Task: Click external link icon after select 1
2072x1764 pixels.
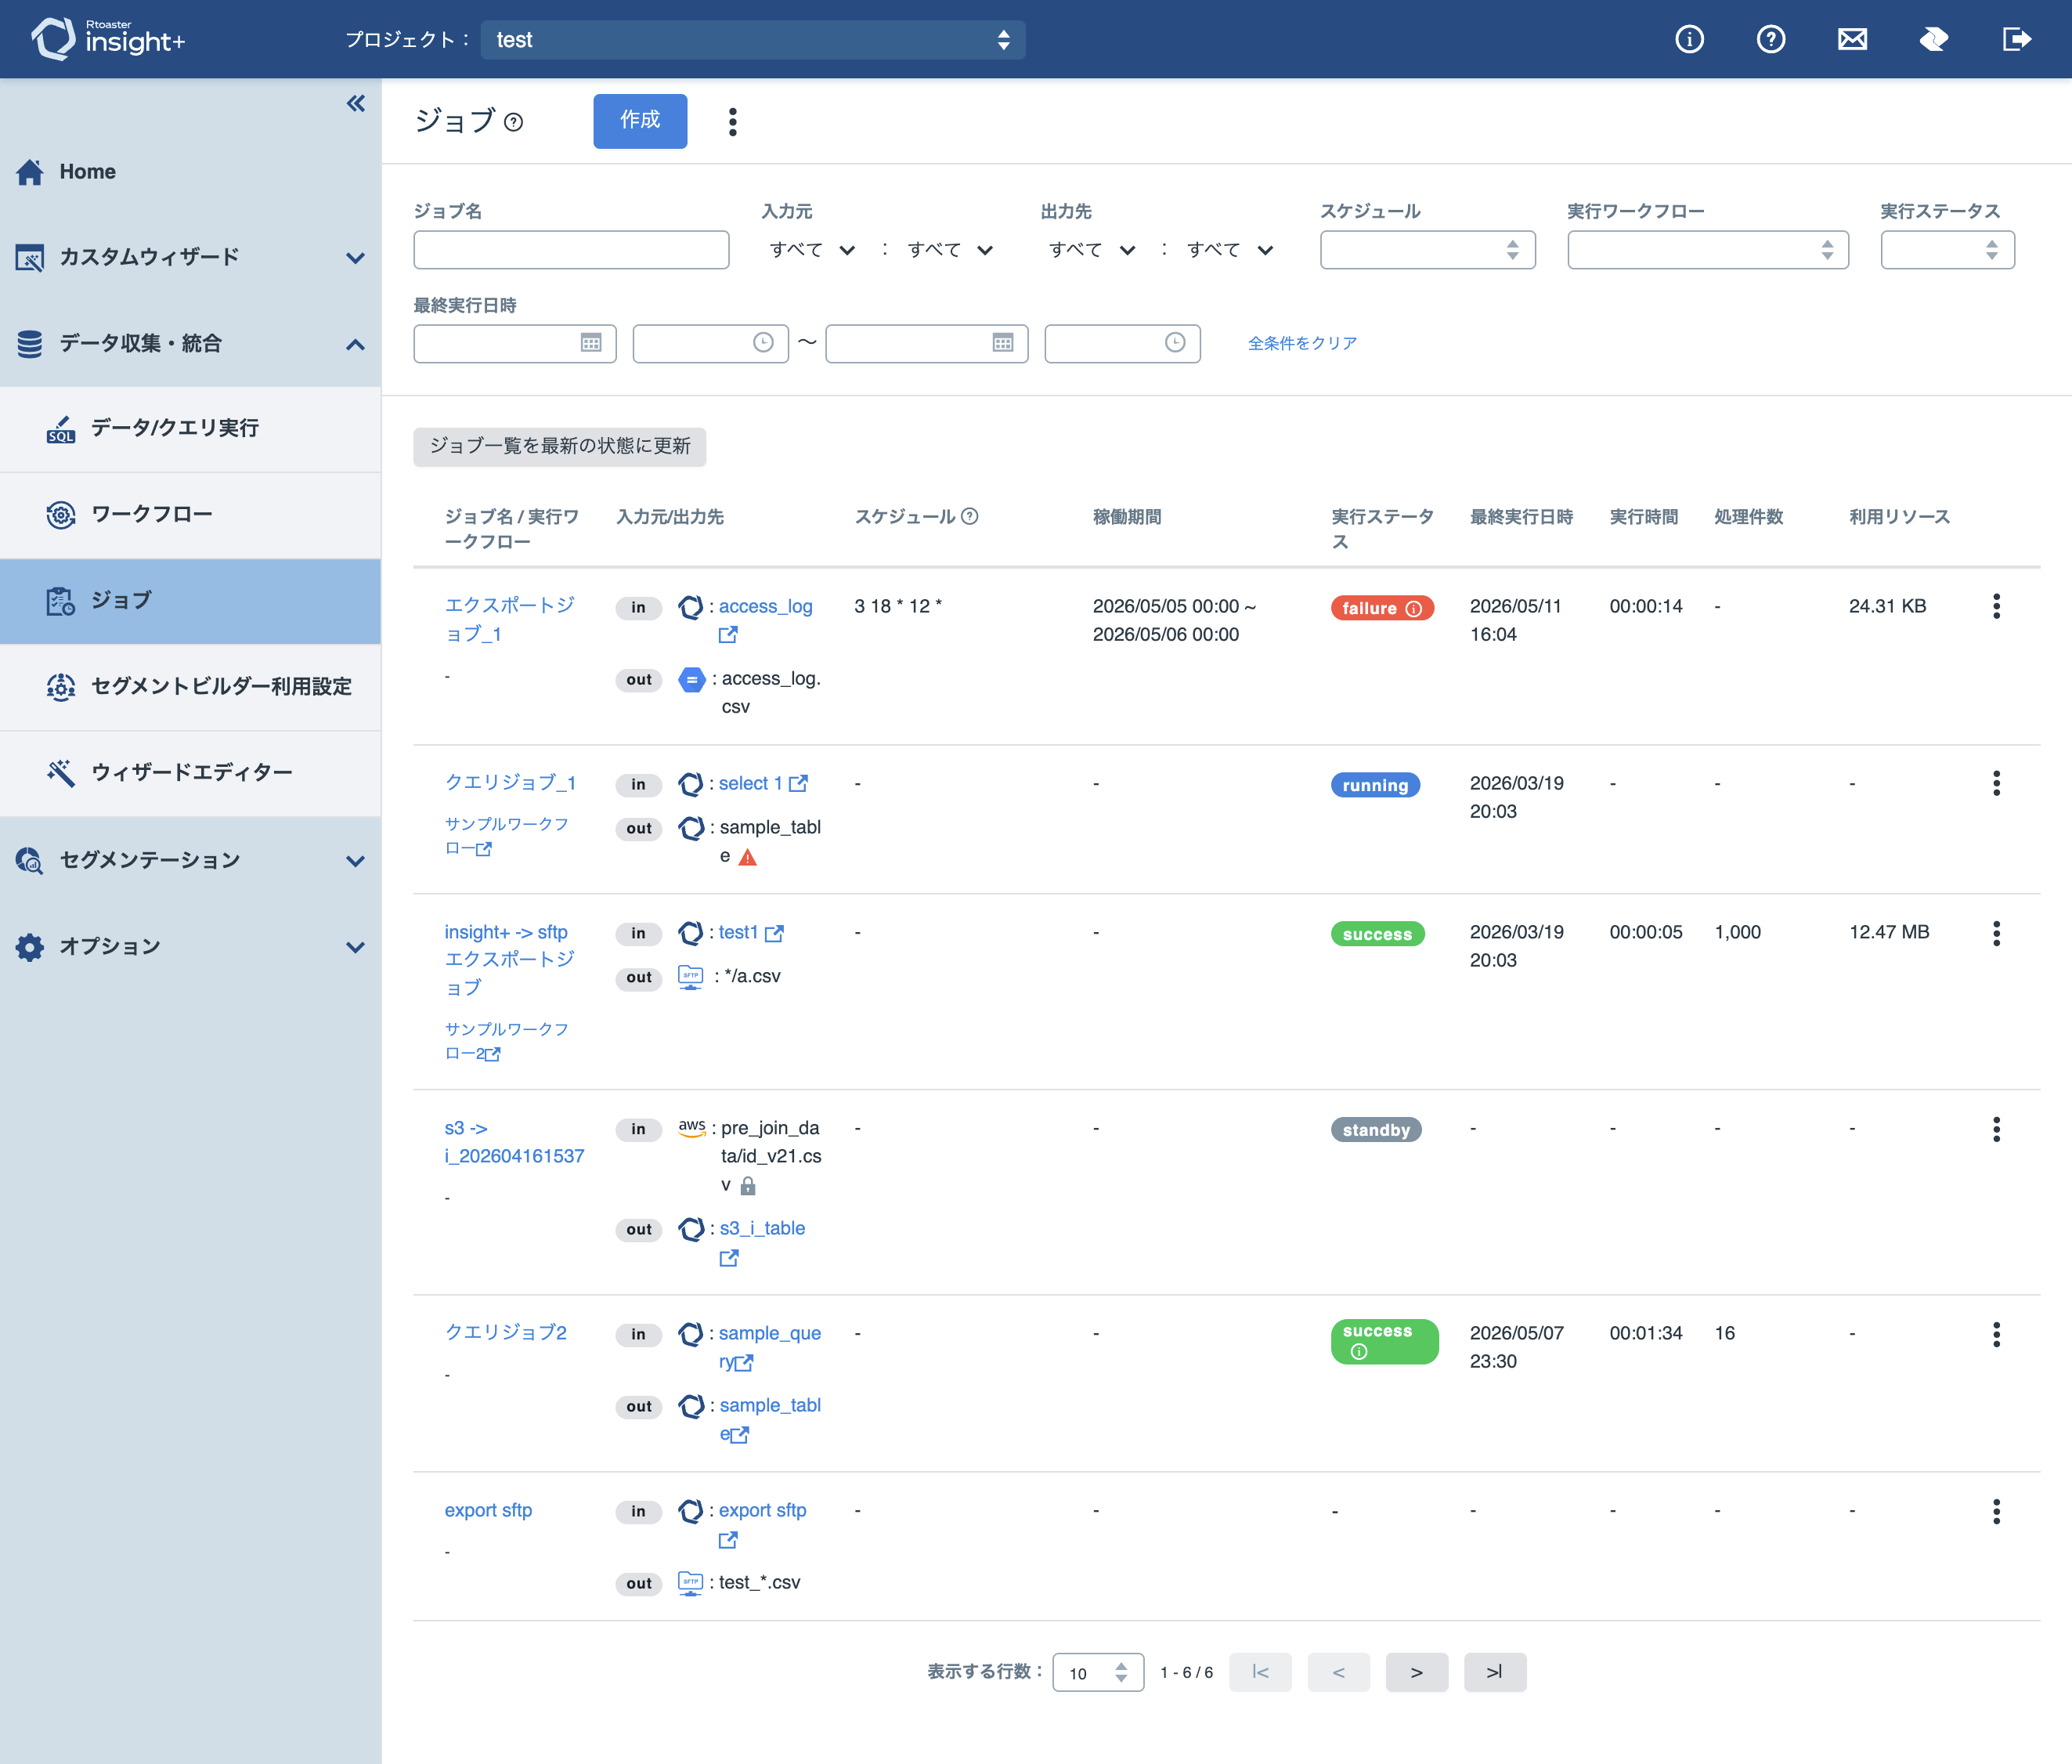Action: coord(798,784)
